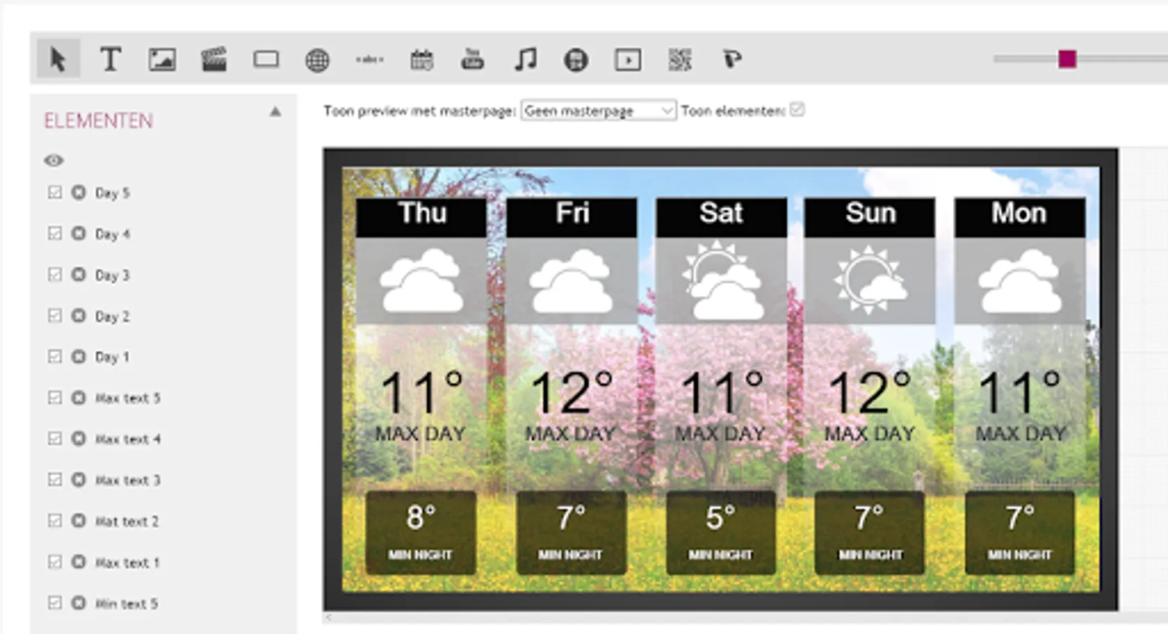Toggle the 'Toon elementen' checkbox
Image resolution: width=1168 pixels, height=634 pixels.
[797, 110]
